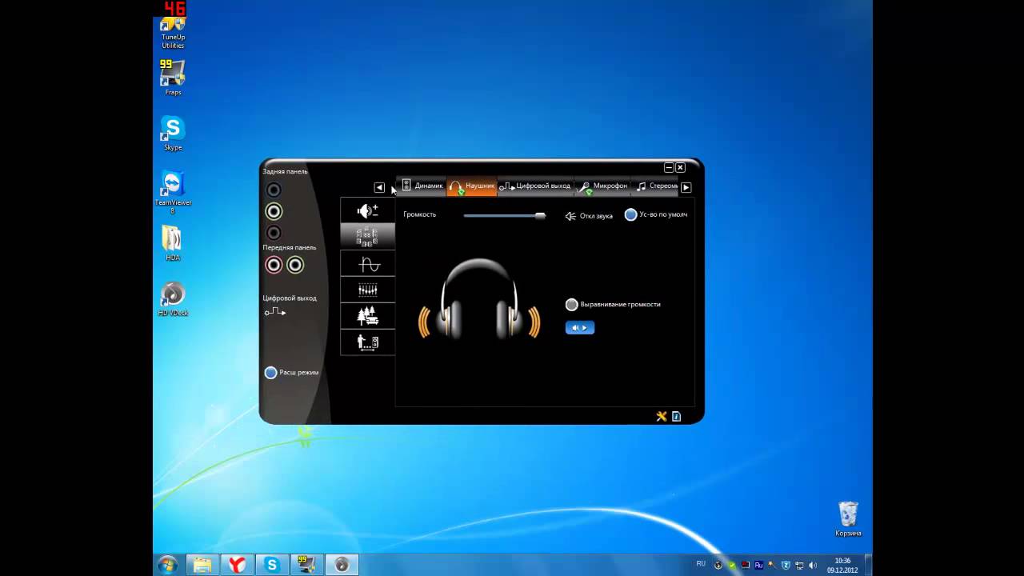Open the Корзина recycle bin
Viewport: 1024px width, 576px height.
pyautogui.click(x=848, y=518)
